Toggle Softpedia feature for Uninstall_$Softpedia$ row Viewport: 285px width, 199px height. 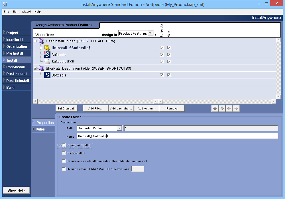[x=162, y=47]
